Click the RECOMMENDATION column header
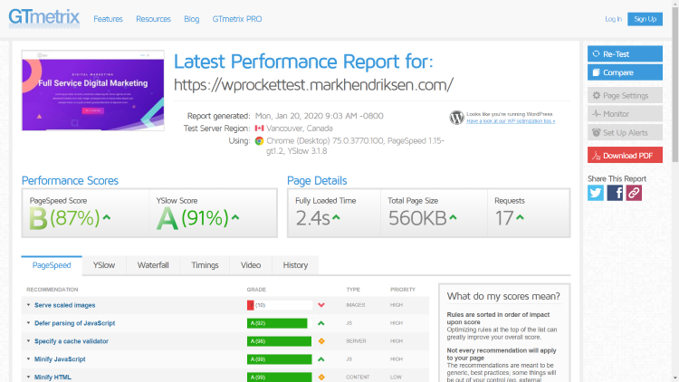This screenshot has width=679, height=382. coord(53,290)
